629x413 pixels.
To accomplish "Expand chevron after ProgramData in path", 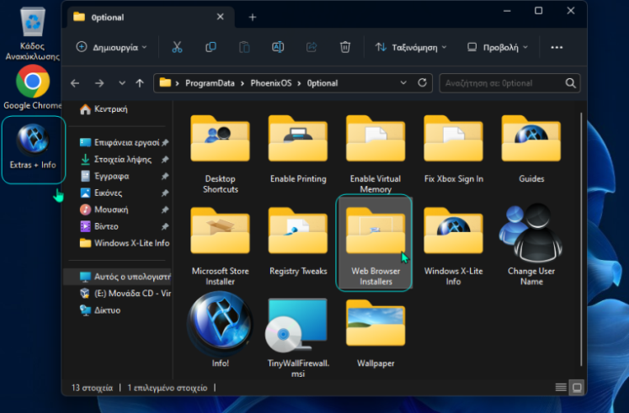I will [x=243, y=83].
